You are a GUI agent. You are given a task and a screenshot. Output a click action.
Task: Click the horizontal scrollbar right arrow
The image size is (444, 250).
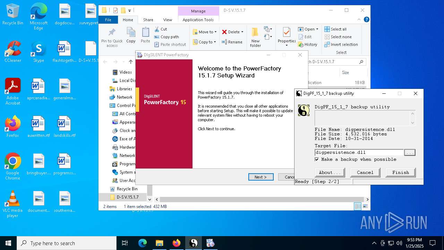367,200
